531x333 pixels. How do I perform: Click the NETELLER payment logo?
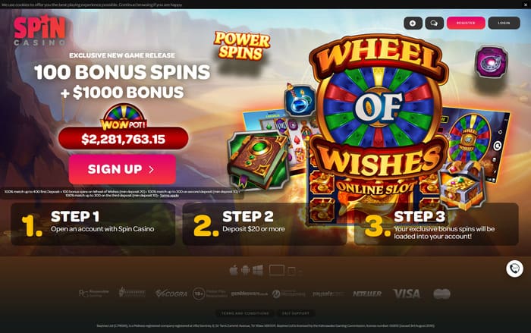coord(367,294)
